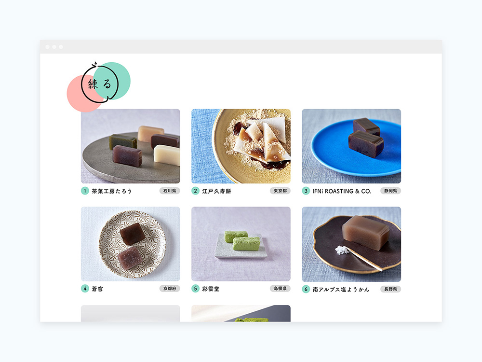This screenshot has width=482, height=362.
Task: Open the IFNi ROASTING & CO. title link
Action: pos(342,191)
